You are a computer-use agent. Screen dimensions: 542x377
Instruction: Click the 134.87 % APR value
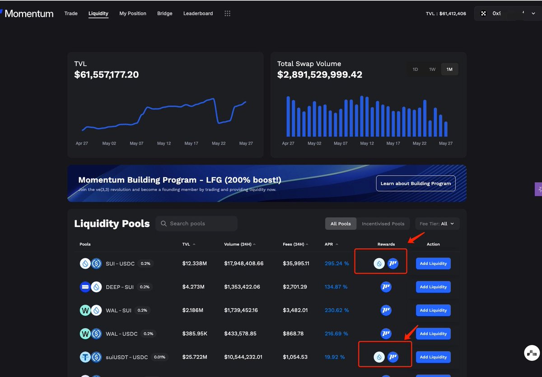click(337, 287)
